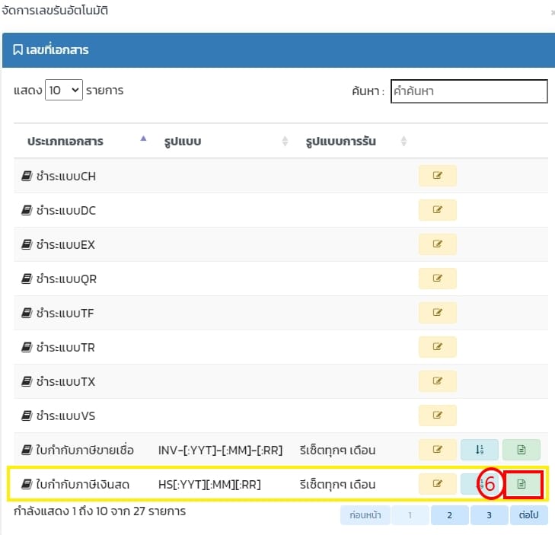Click the edit icon for ชำระแบบCH row

coord(437,177)
